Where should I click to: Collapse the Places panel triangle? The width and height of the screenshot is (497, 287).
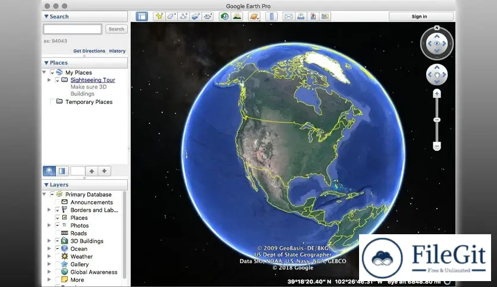(46, 63)
